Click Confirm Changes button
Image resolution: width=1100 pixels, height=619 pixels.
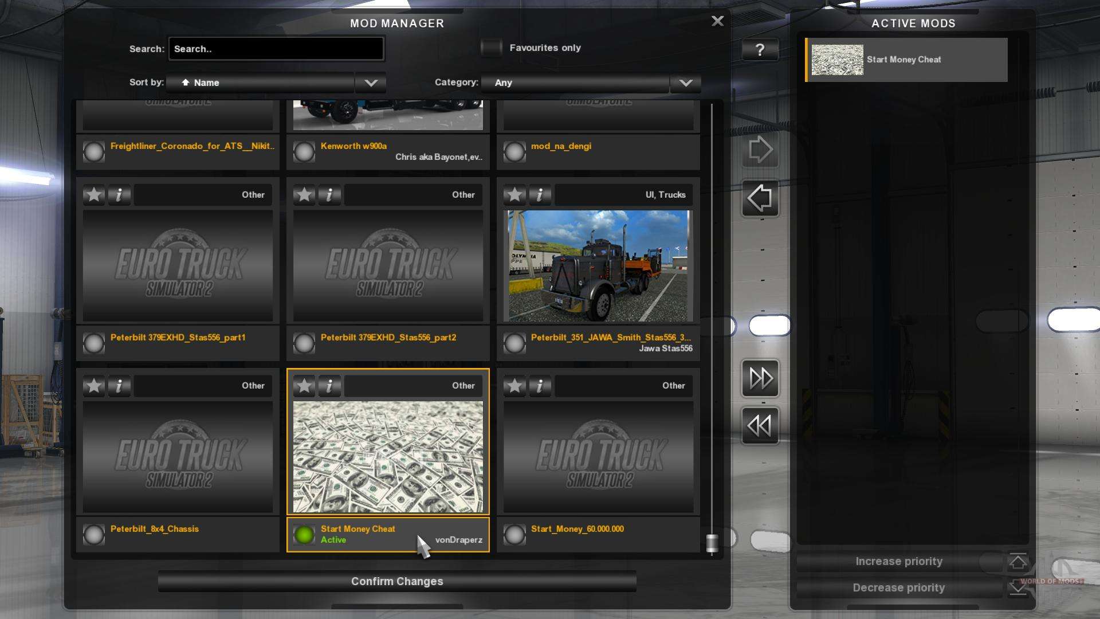point(397,582)
